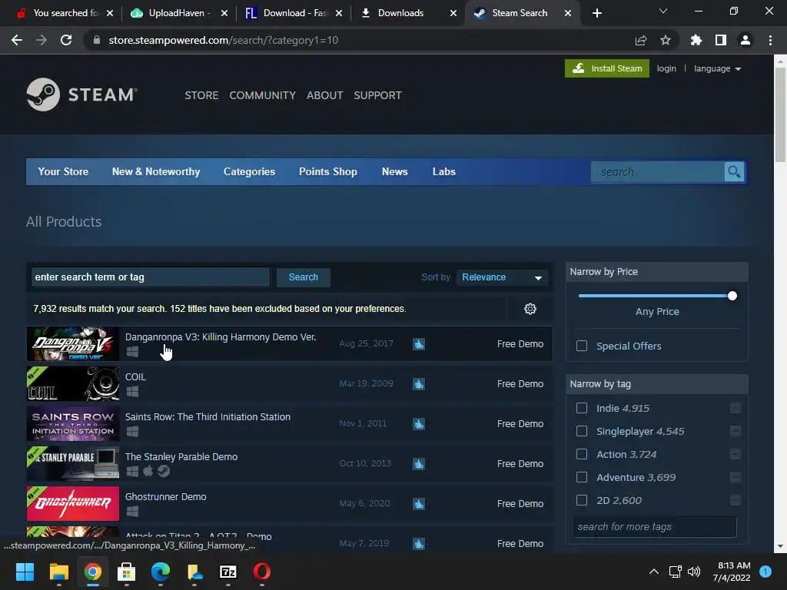The image size is (787, 590).
Task: Open a new browser tab
Action: [x=596, y=13]
